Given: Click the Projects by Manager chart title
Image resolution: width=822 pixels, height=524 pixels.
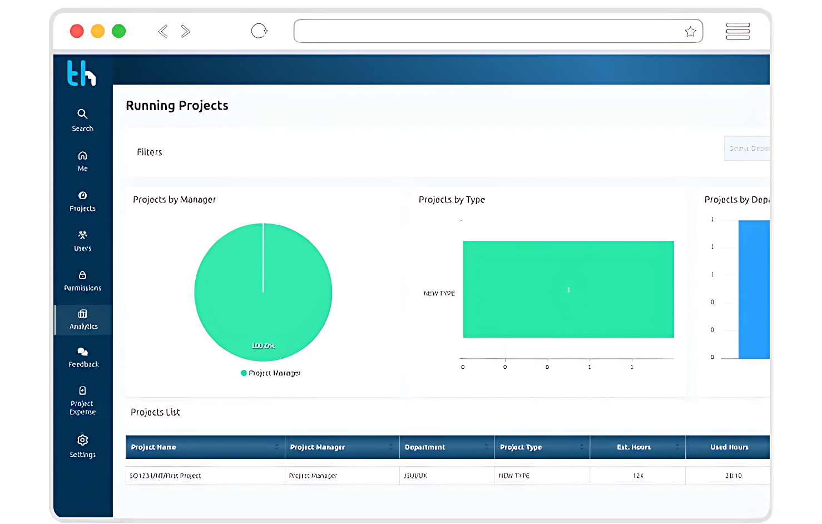Looking at the screenshot, I should 174,200.
